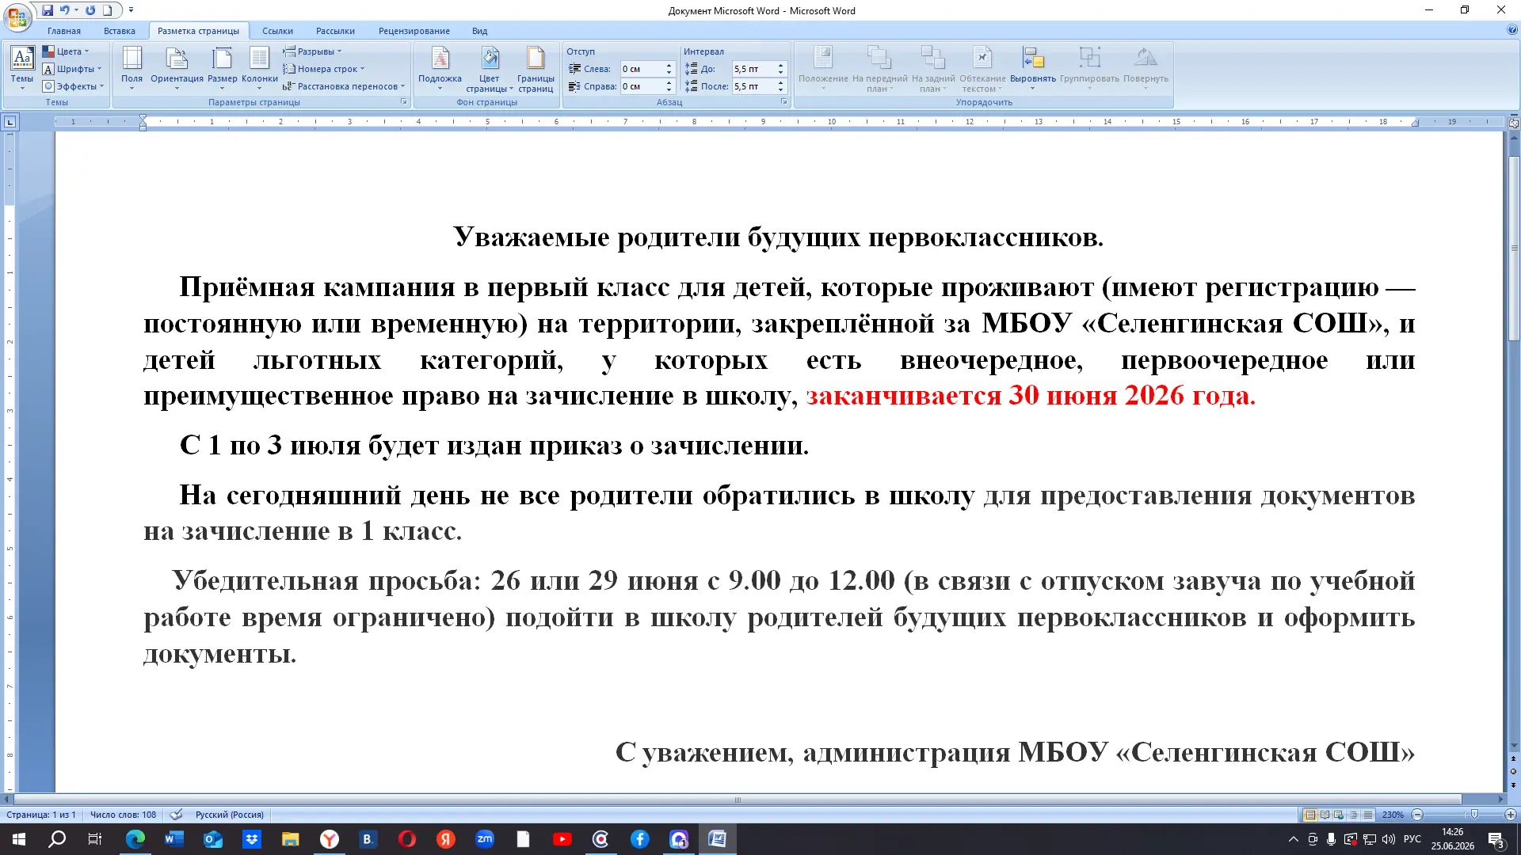Switch to Full Screen Reading view
1521x855 pixels.
[1325, 815]
